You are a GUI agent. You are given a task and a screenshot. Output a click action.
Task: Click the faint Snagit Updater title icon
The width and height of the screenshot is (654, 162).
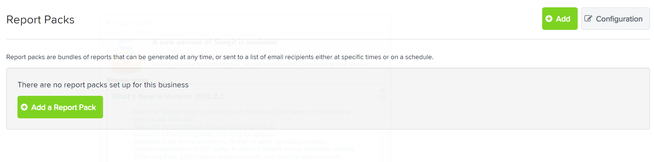[109, 23]
